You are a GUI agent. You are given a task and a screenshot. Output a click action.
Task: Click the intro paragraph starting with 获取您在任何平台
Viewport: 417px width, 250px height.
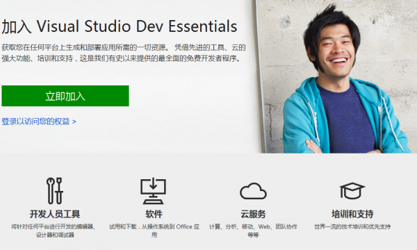(x=124, y=53)
